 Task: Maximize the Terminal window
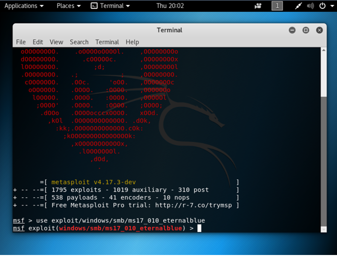[x=305, y=30]
